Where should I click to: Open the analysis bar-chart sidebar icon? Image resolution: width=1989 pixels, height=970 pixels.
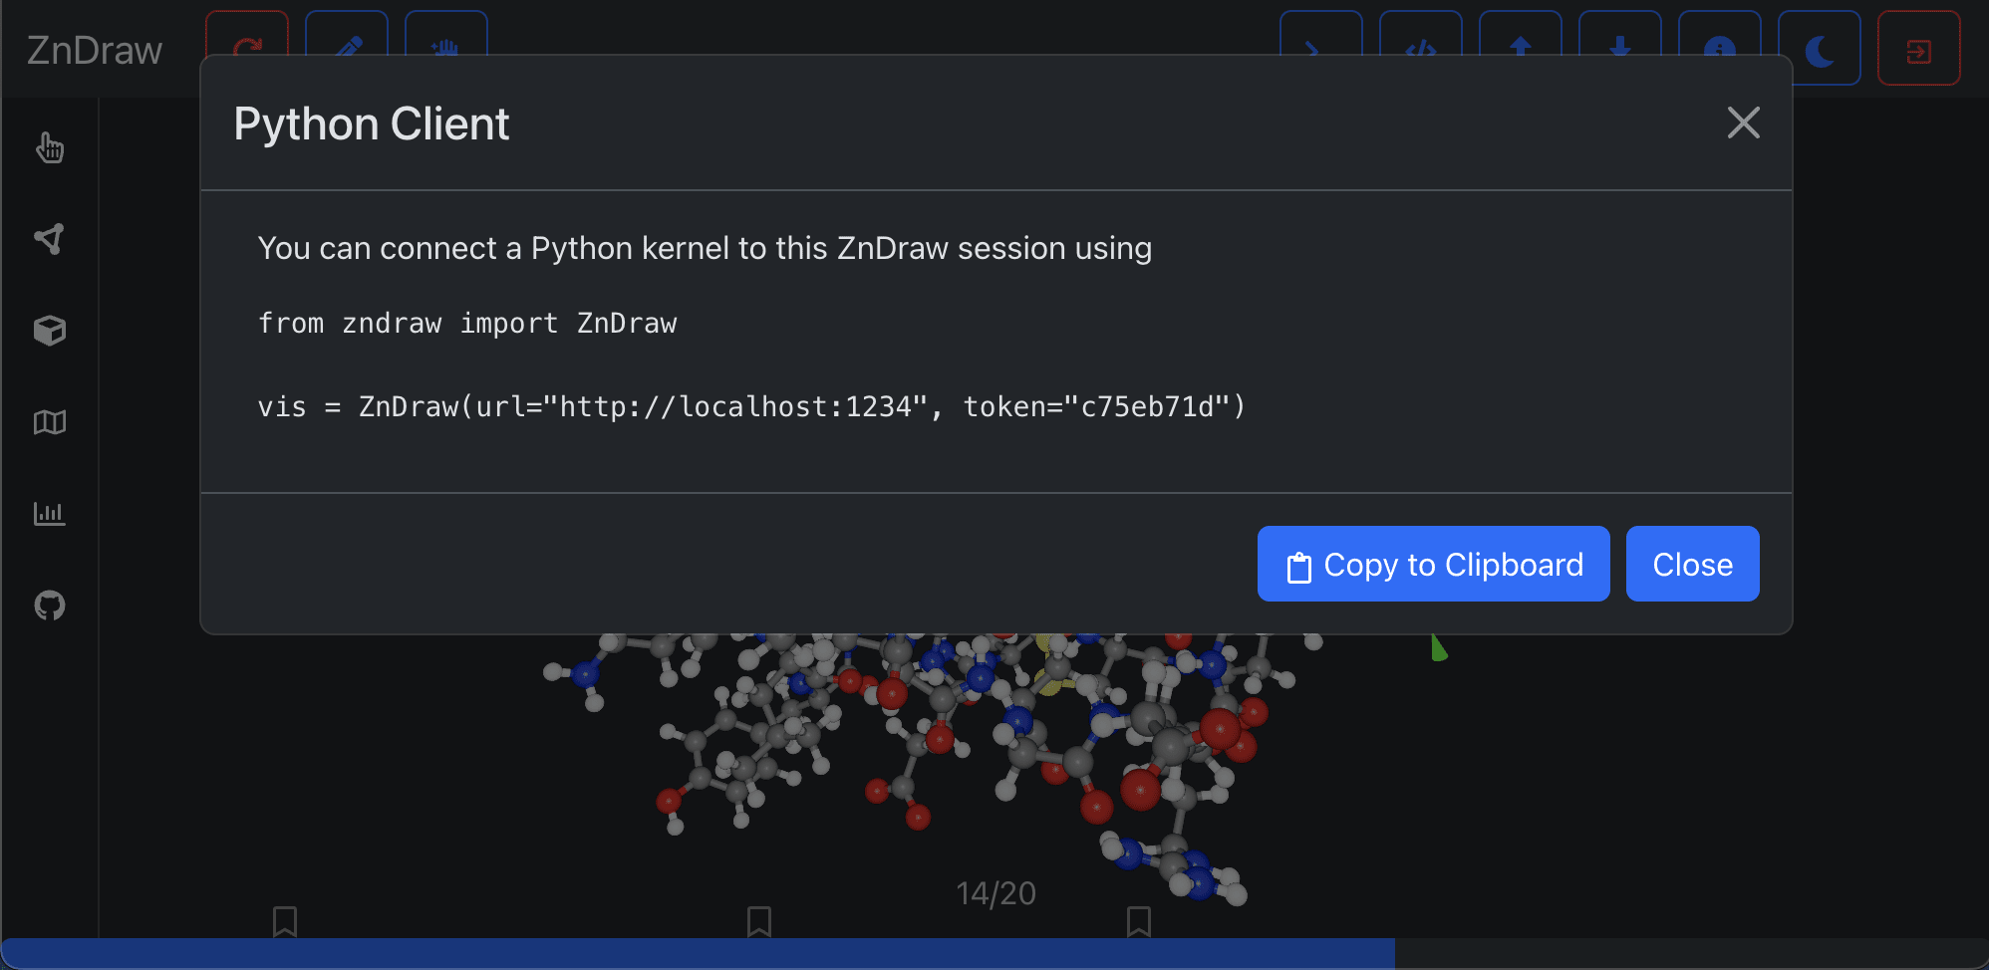[x=50, y=514]
